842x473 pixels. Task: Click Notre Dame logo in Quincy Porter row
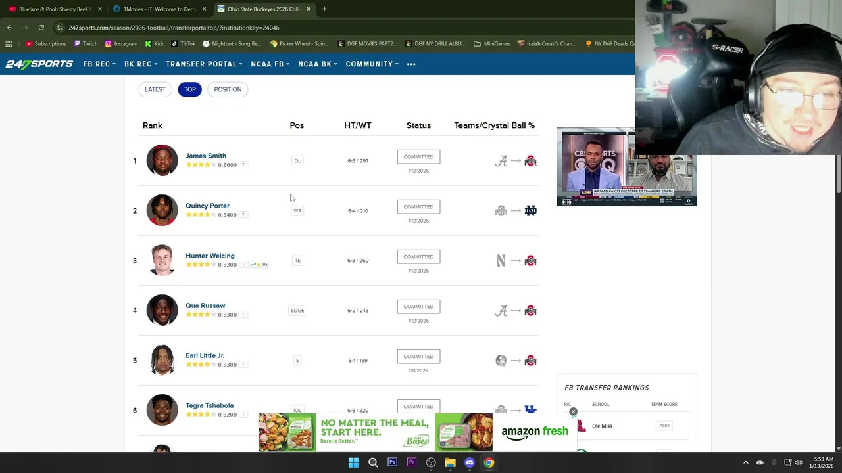[530, 211]
